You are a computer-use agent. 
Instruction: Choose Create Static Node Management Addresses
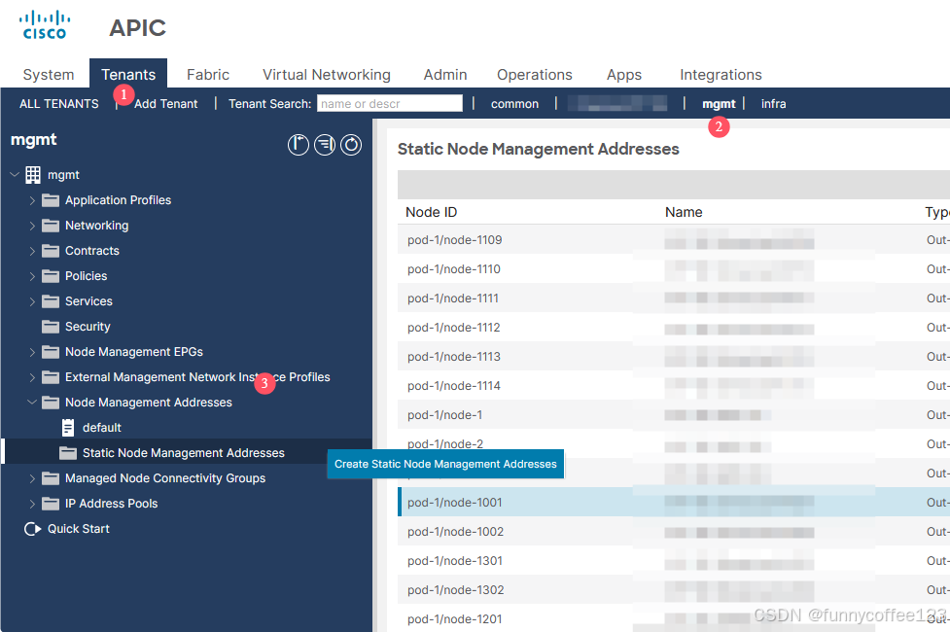tap(445, 464)
